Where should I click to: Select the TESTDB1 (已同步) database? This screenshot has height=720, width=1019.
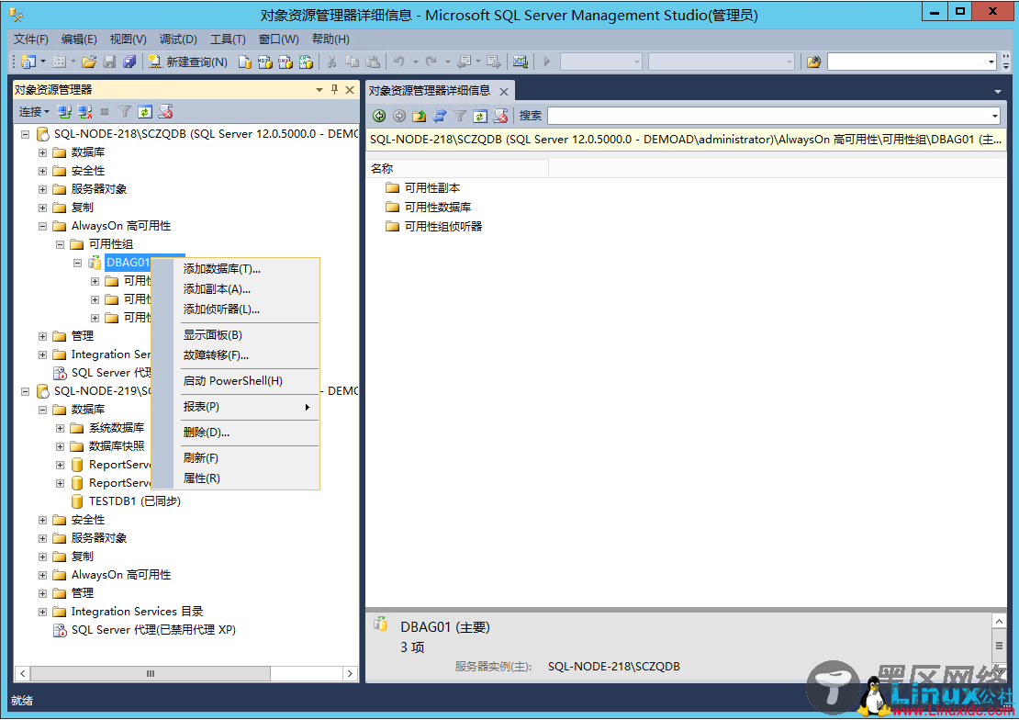[x=135, y=501]
